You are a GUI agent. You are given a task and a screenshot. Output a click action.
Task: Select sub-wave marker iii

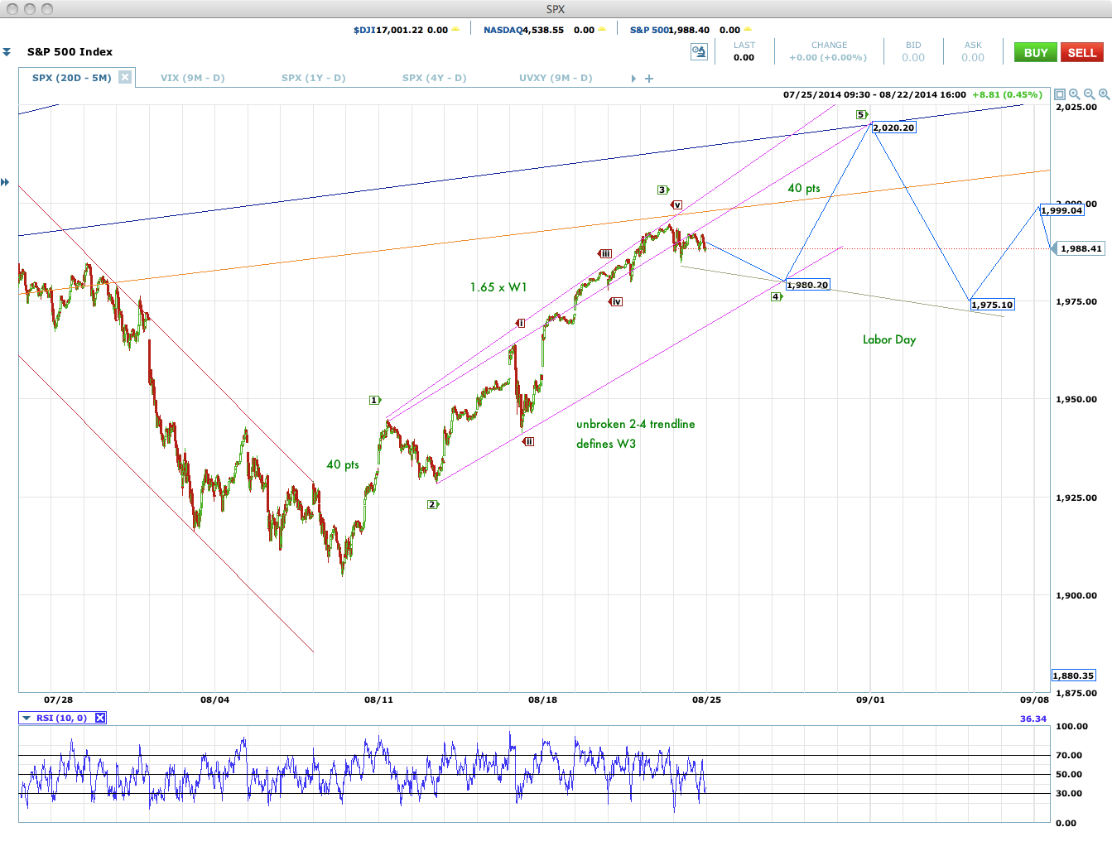click(605, 253)
